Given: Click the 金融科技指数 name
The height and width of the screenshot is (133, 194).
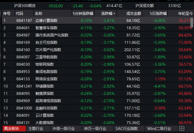Looking at the screenshot, I should [x=46, y=108].
